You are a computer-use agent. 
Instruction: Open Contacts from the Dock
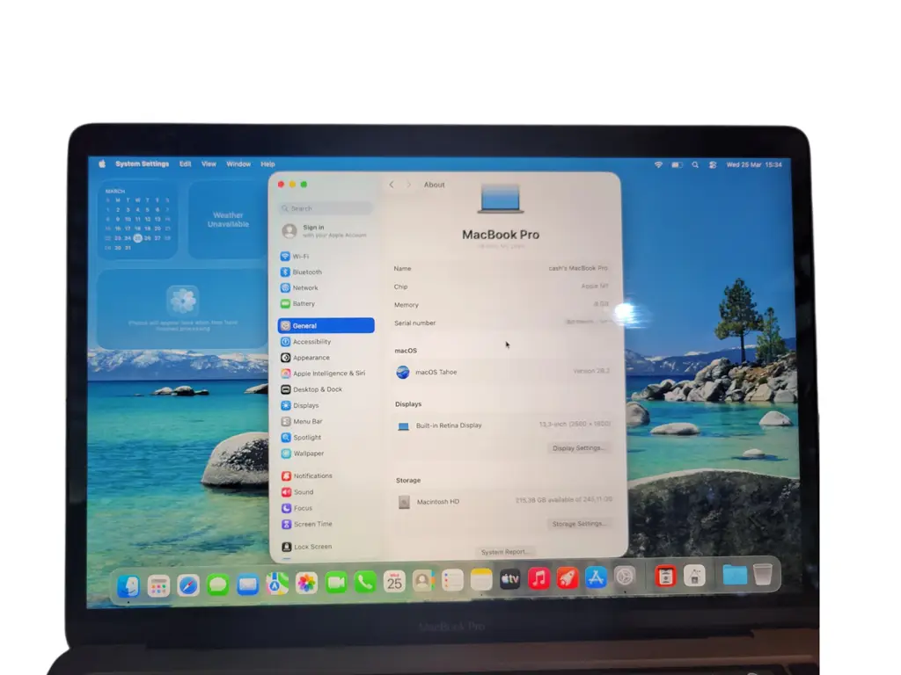coord(423,581)
